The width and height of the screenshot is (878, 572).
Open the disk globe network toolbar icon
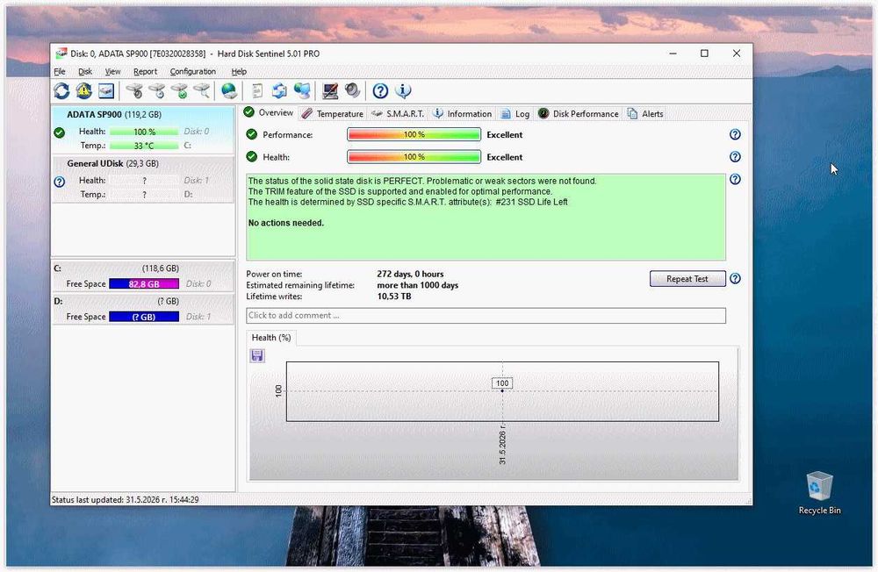click(229, 90)
